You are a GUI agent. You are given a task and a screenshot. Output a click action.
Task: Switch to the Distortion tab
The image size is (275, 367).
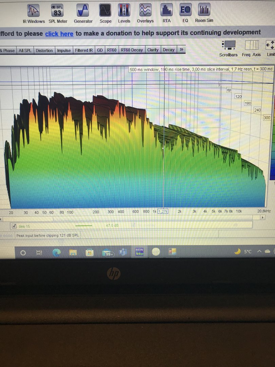pos(44,51)
